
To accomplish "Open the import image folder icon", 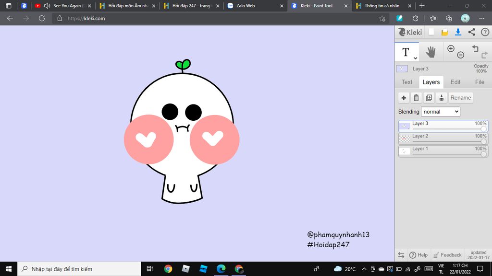I will point(444,32).
